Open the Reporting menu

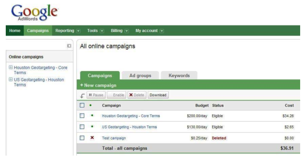pyautogui.click(x=65, y=31)
